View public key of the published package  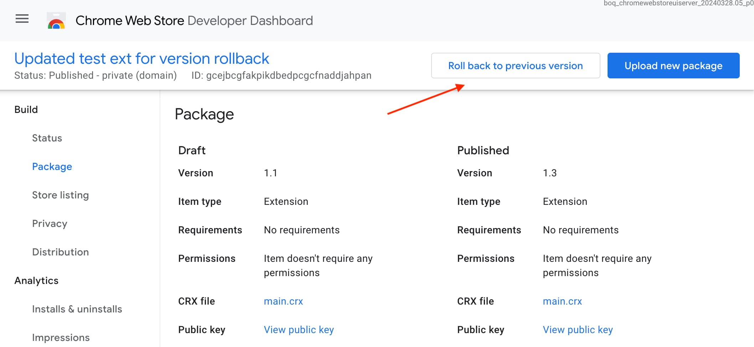click(x=578, y=330)
